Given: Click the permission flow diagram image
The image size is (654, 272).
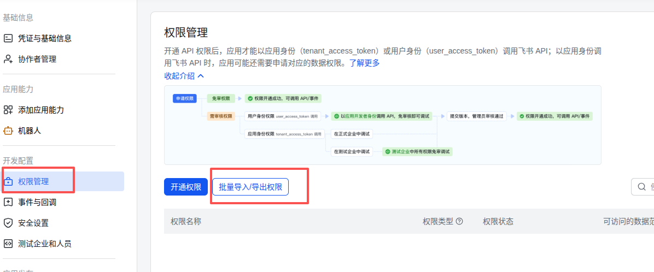Looking at the screenshot, I should click(383, 125).
